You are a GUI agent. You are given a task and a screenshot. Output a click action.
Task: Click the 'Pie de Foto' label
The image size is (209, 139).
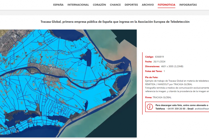pyautogui.click(x=152, y=77)
